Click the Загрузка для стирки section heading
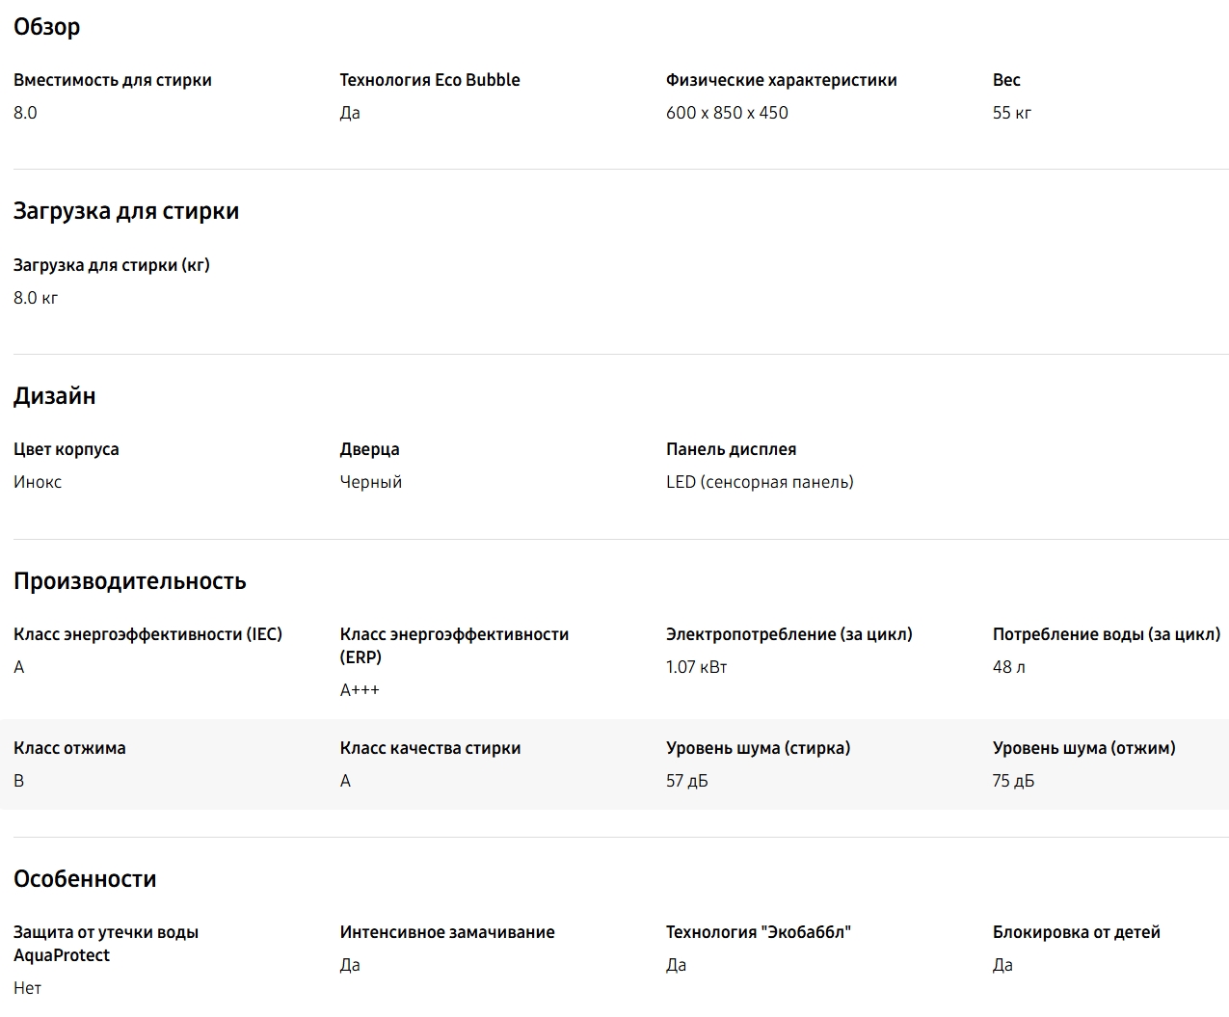 [x=126, y=211]
